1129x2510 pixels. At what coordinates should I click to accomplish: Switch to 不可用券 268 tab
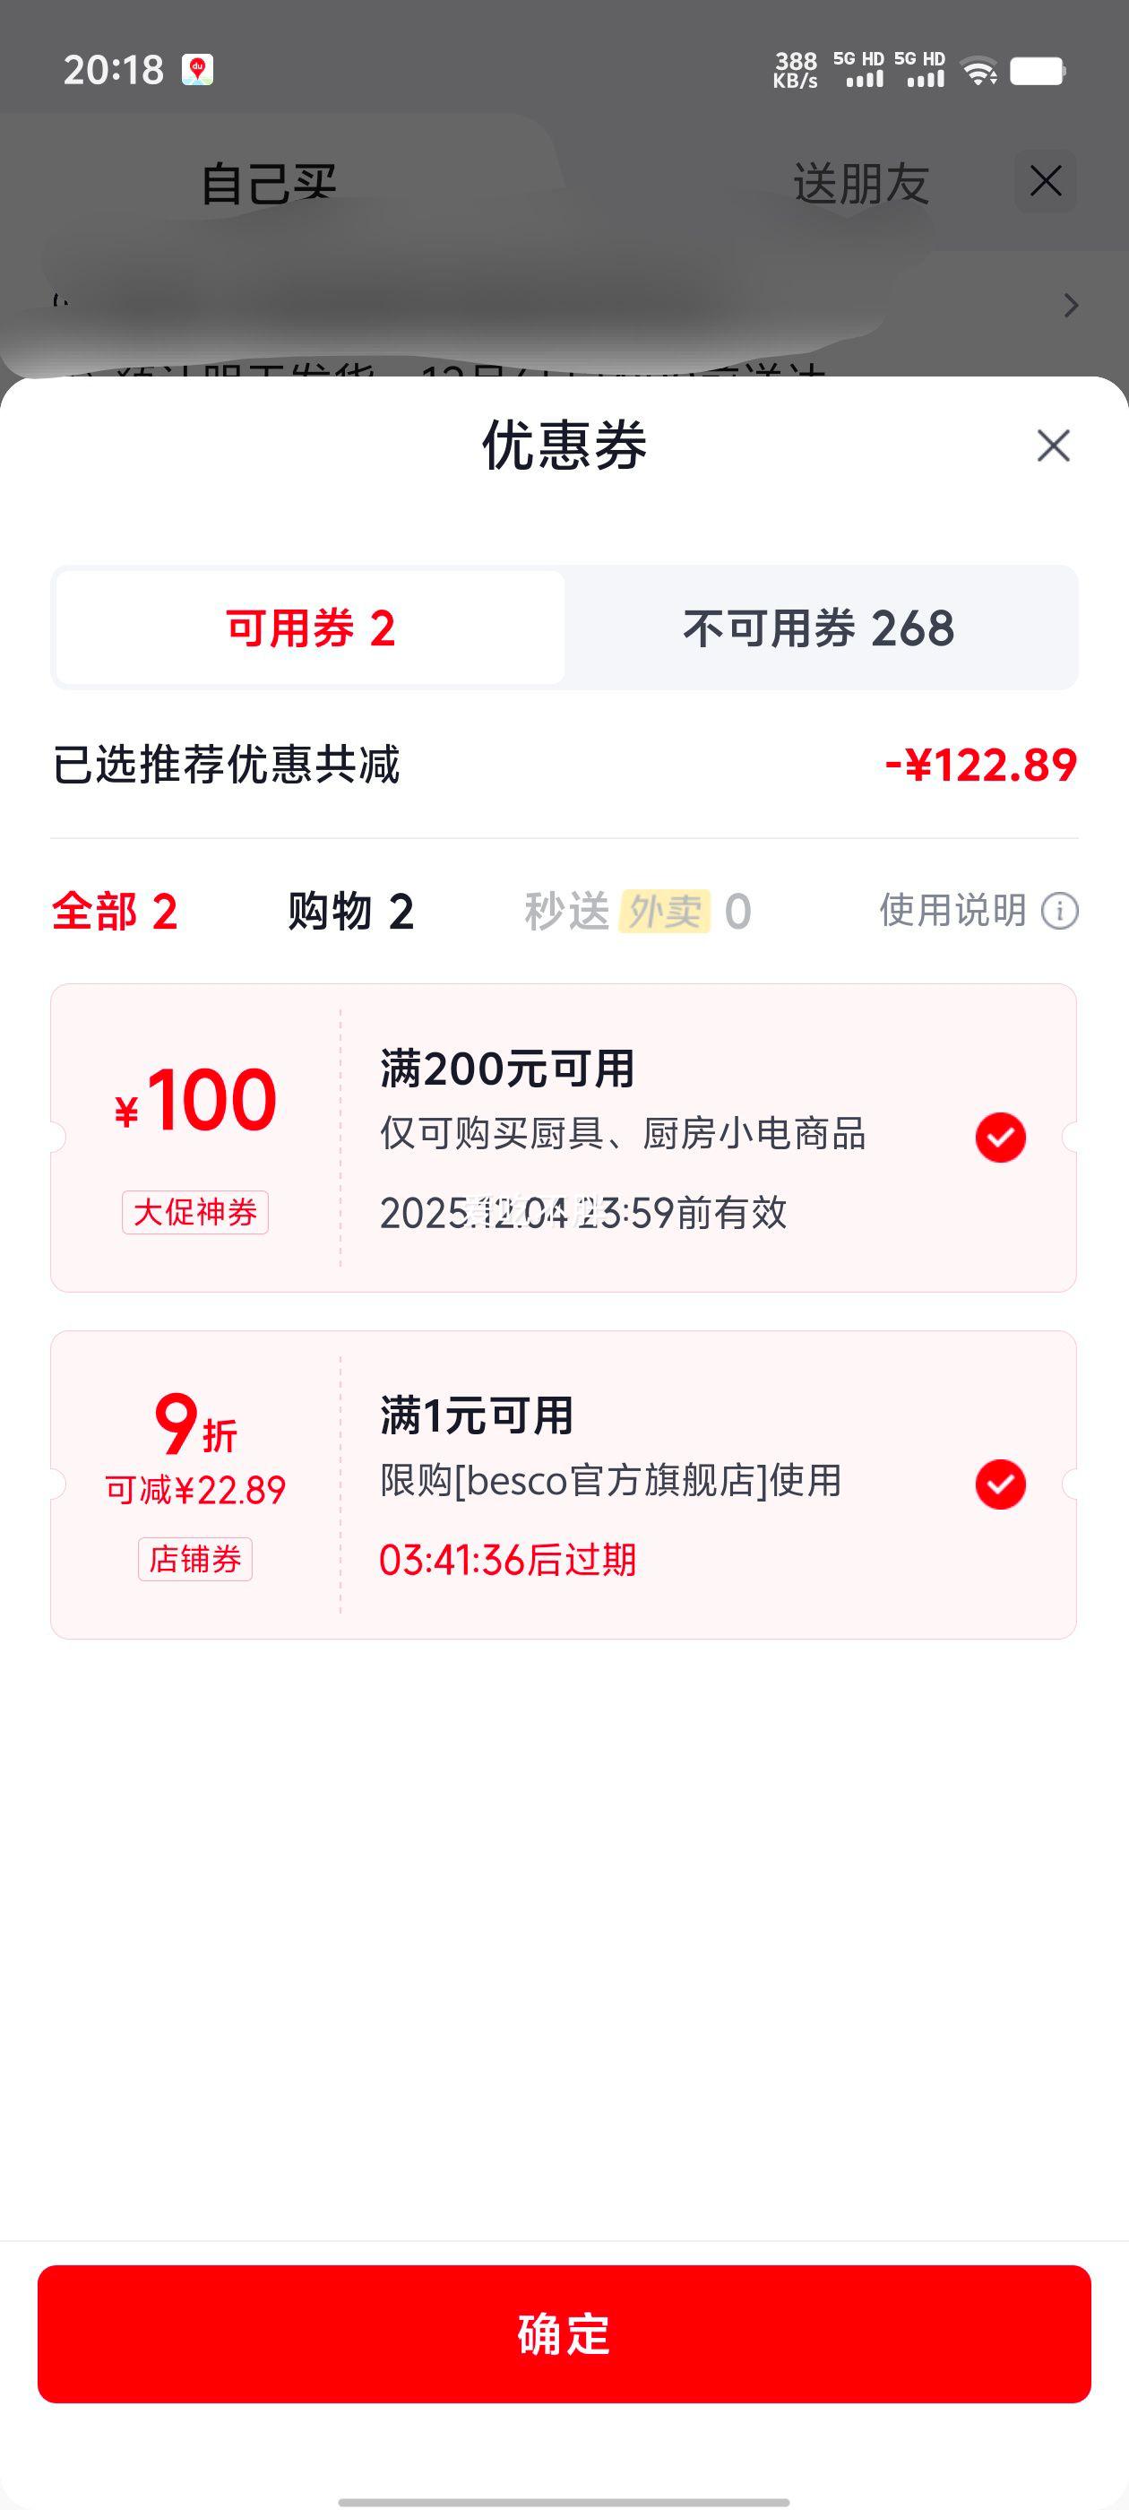point(818,628)
